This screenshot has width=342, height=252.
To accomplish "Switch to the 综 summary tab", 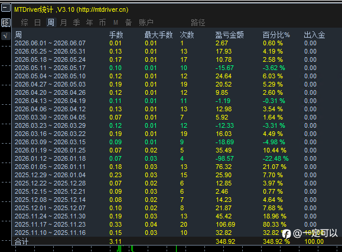I will point(24,22).
